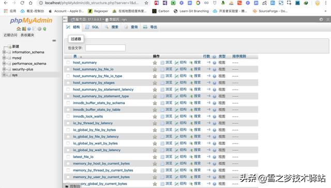331x188 pixels.
Task: Check the host_summary_by_stages checkbox
Action: [x=68, y=83]
